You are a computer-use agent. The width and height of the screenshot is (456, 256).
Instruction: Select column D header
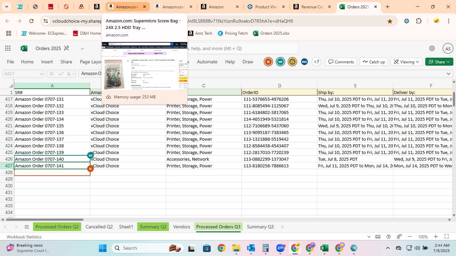click(x=279, y=86)
